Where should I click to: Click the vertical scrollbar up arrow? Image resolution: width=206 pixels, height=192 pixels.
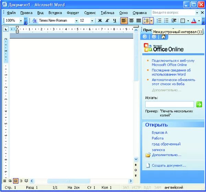click(136, 30)
